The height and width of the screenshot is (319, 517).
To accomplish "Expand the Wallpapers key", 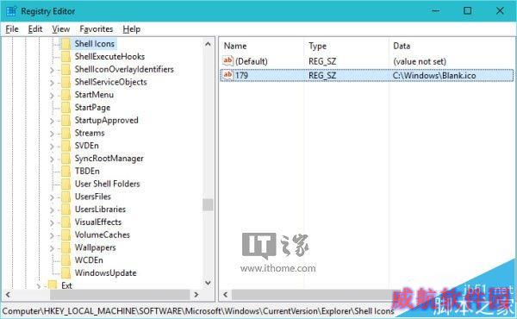I will pos(52,248).
